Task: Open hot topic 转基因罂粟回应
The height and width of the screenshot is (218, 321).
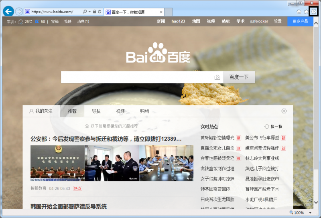Action: [x=215, y=189]
